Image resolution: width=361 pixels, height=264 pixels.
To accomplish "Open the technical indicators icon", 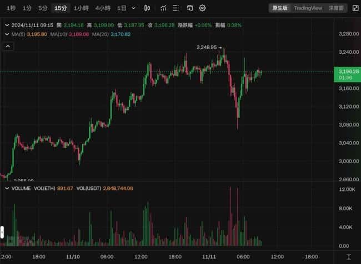I will point(163,8).
